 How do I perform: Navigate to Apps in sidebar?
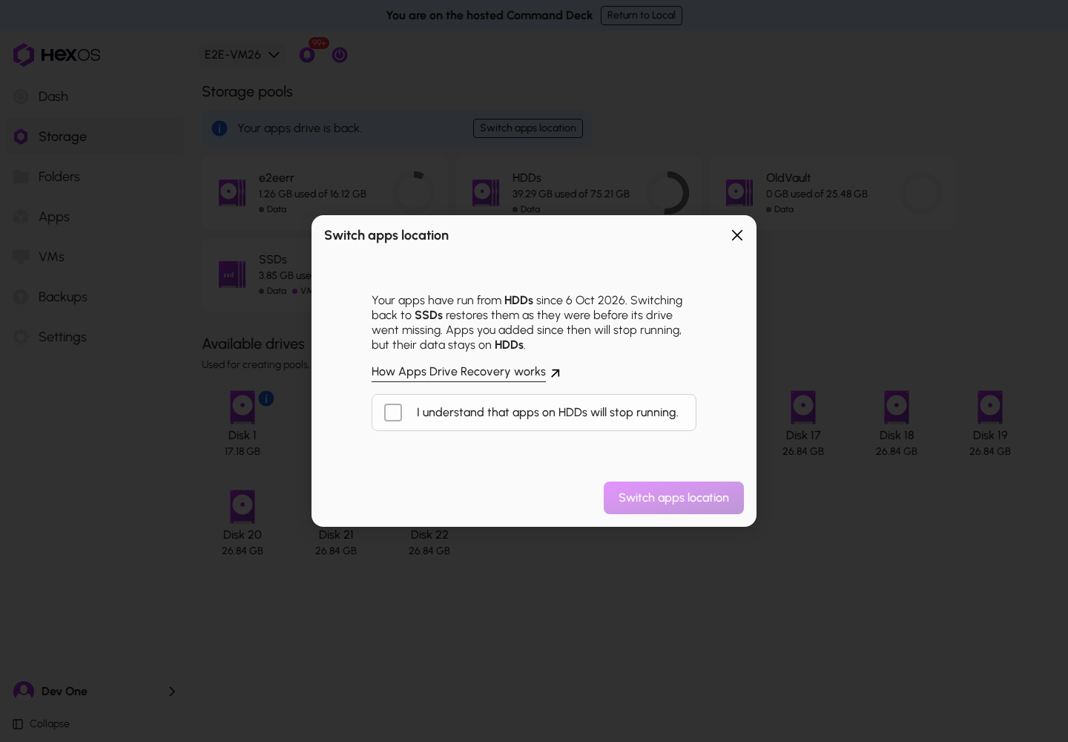click(x=95, y=217)
